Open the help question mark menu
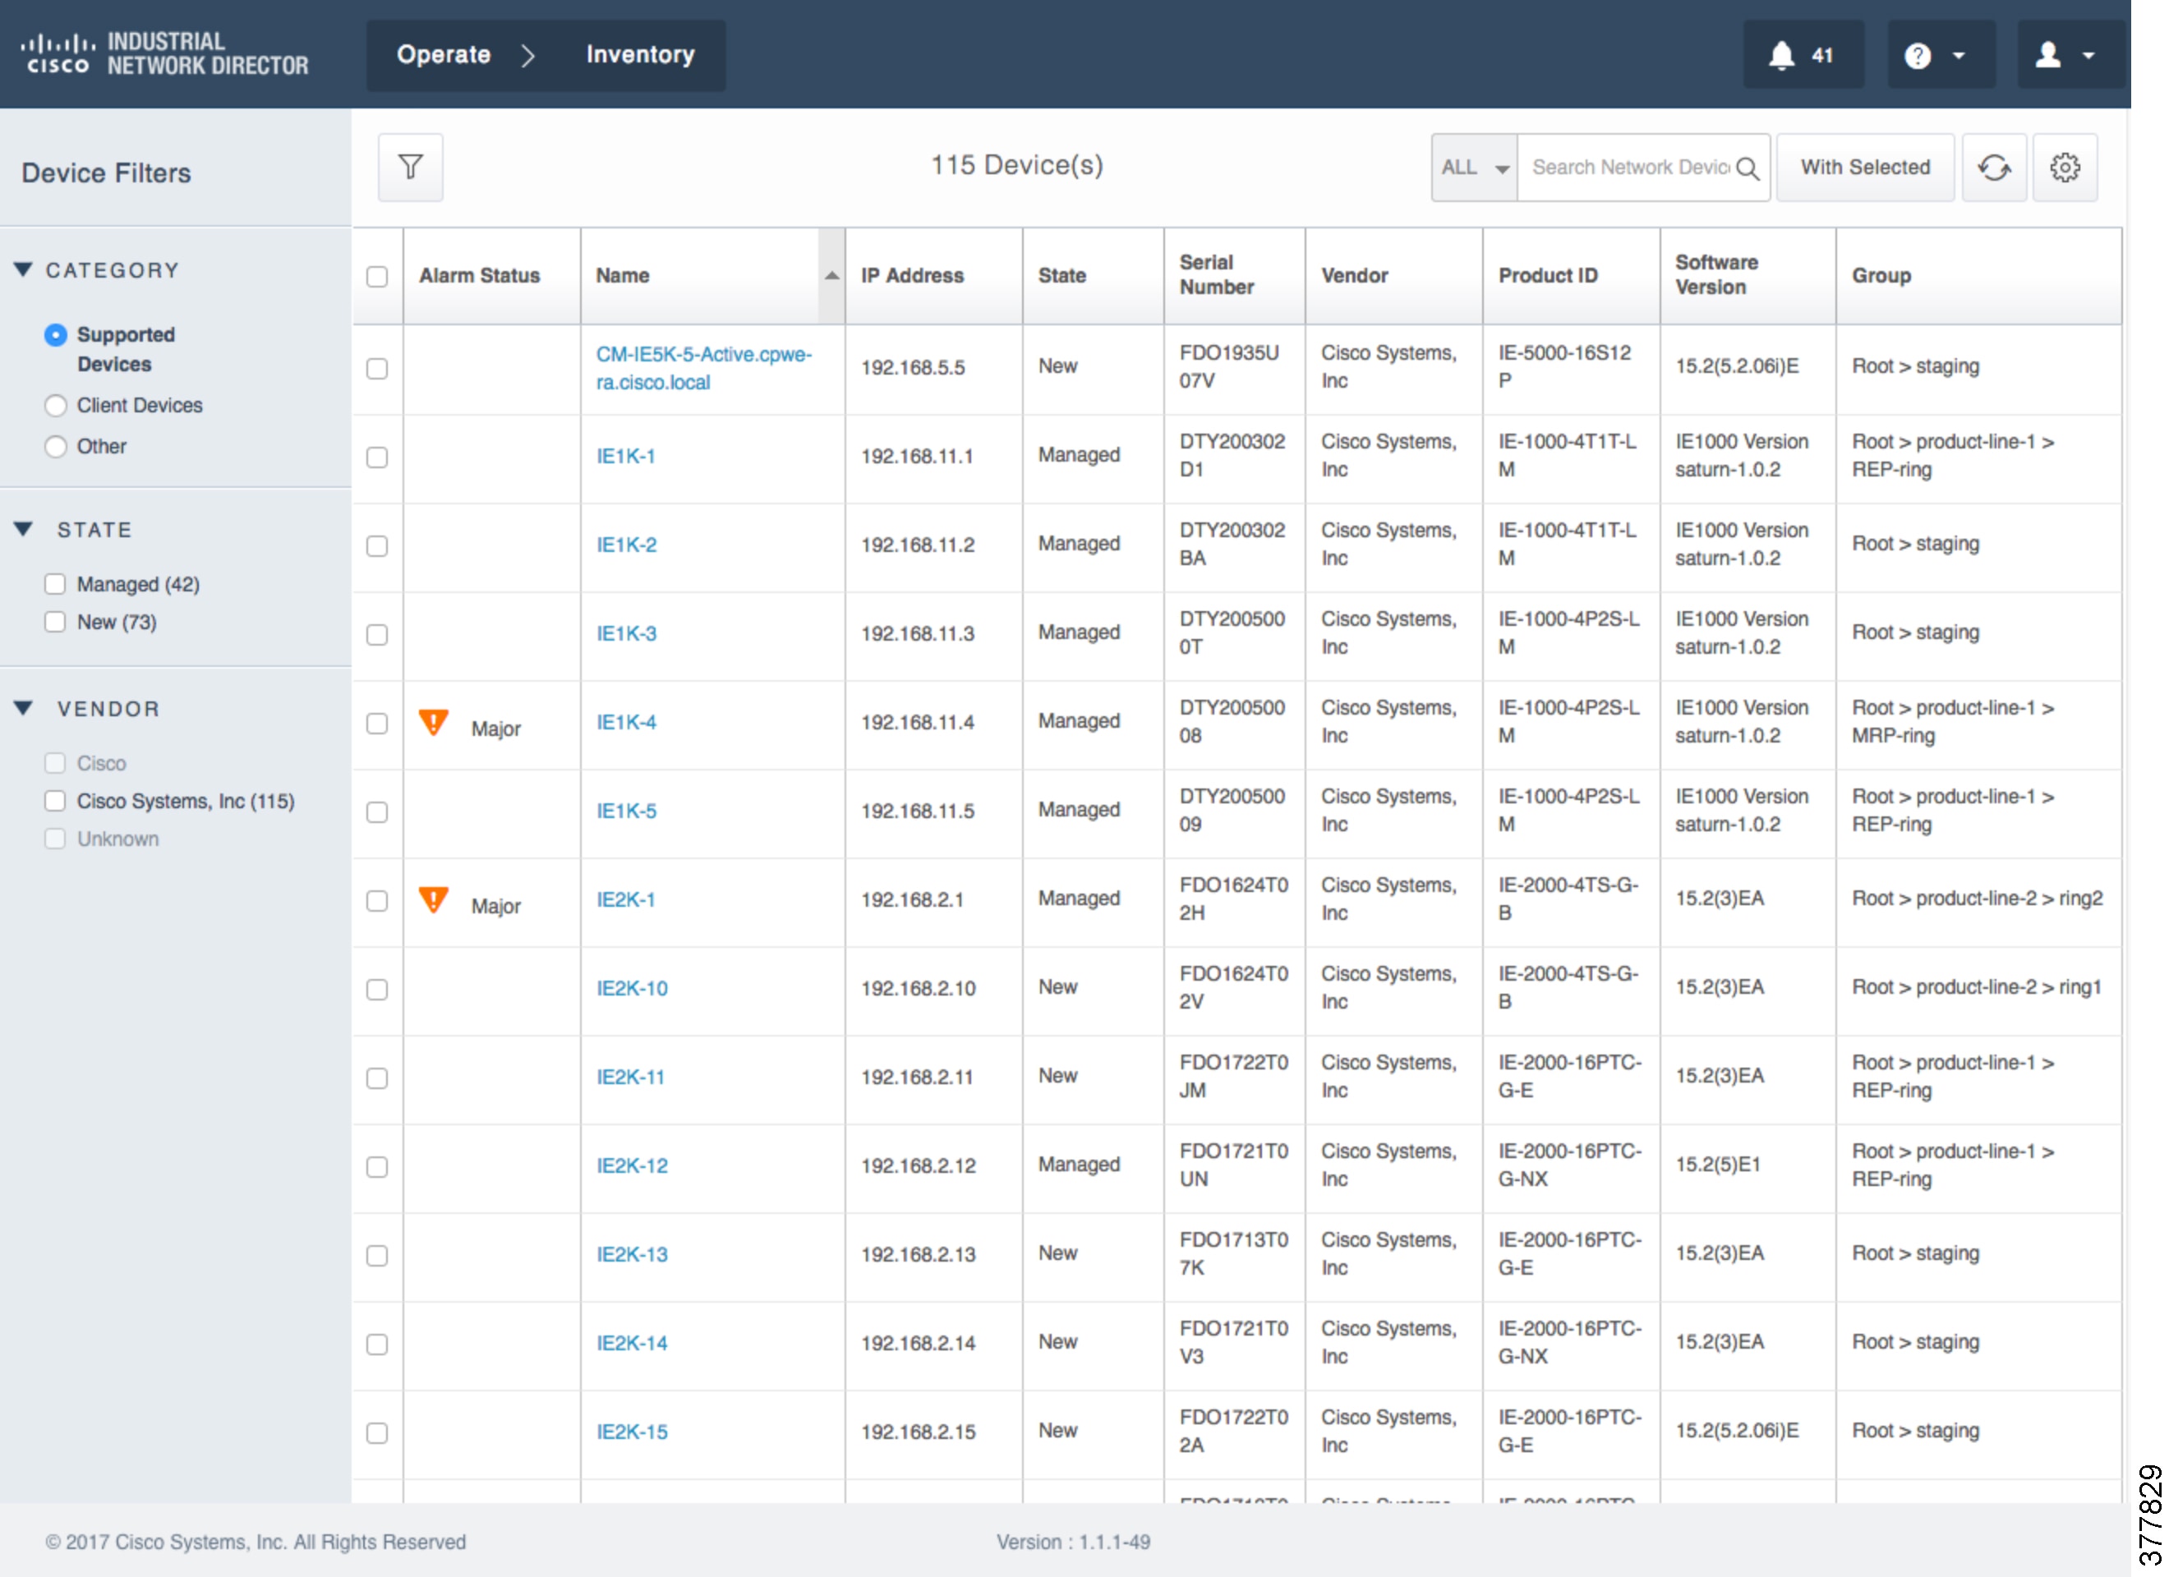The image size is (2169, 1577). click(1941, 56)
